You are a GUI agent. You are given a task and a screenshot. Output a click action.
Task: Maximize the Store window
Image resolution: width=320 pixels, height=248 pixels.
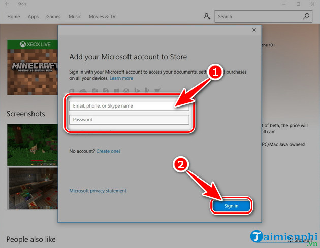[298, 4]
